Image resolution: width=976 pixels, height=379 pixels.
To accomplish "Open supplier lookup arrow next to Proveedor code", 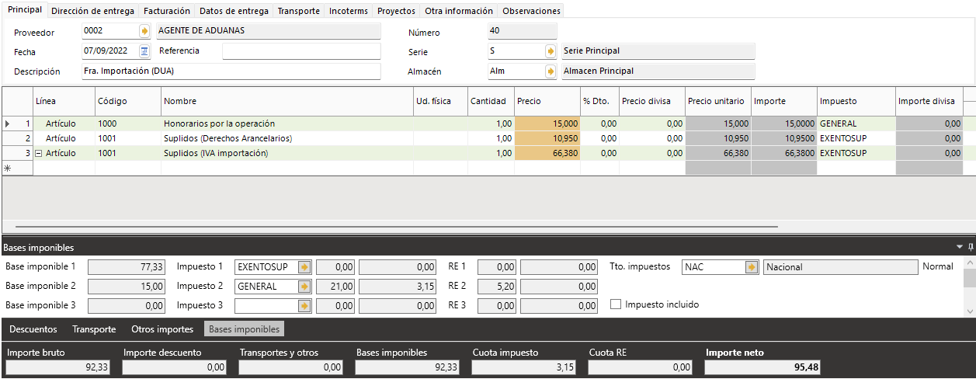I will coord(144,32).
